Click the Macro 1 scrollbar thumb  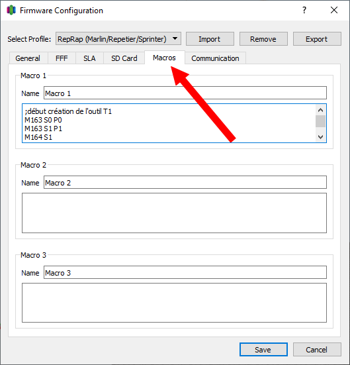pos(321,121)
